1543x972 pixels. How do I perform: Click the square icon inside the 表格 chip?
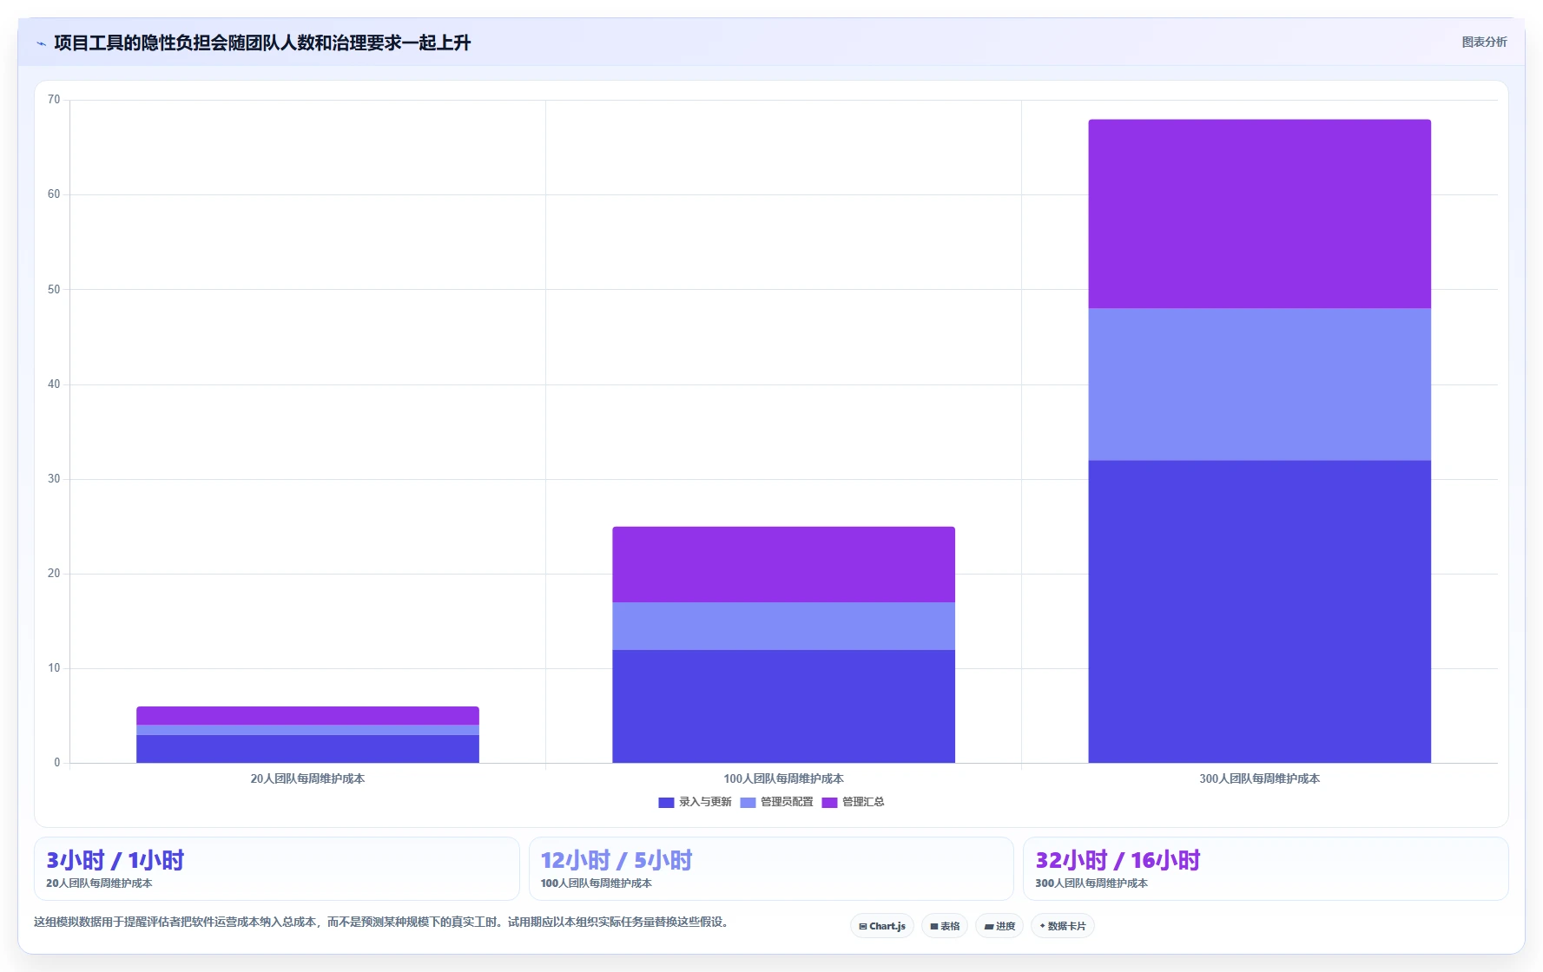[x=933, y=927]
